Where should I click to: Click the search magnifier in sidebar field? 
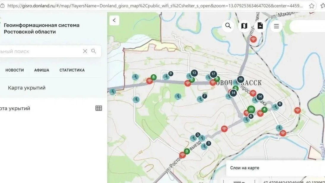tap(94, 51)
